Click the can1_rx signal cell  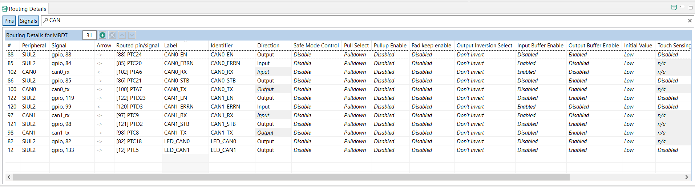click(72, 115)
